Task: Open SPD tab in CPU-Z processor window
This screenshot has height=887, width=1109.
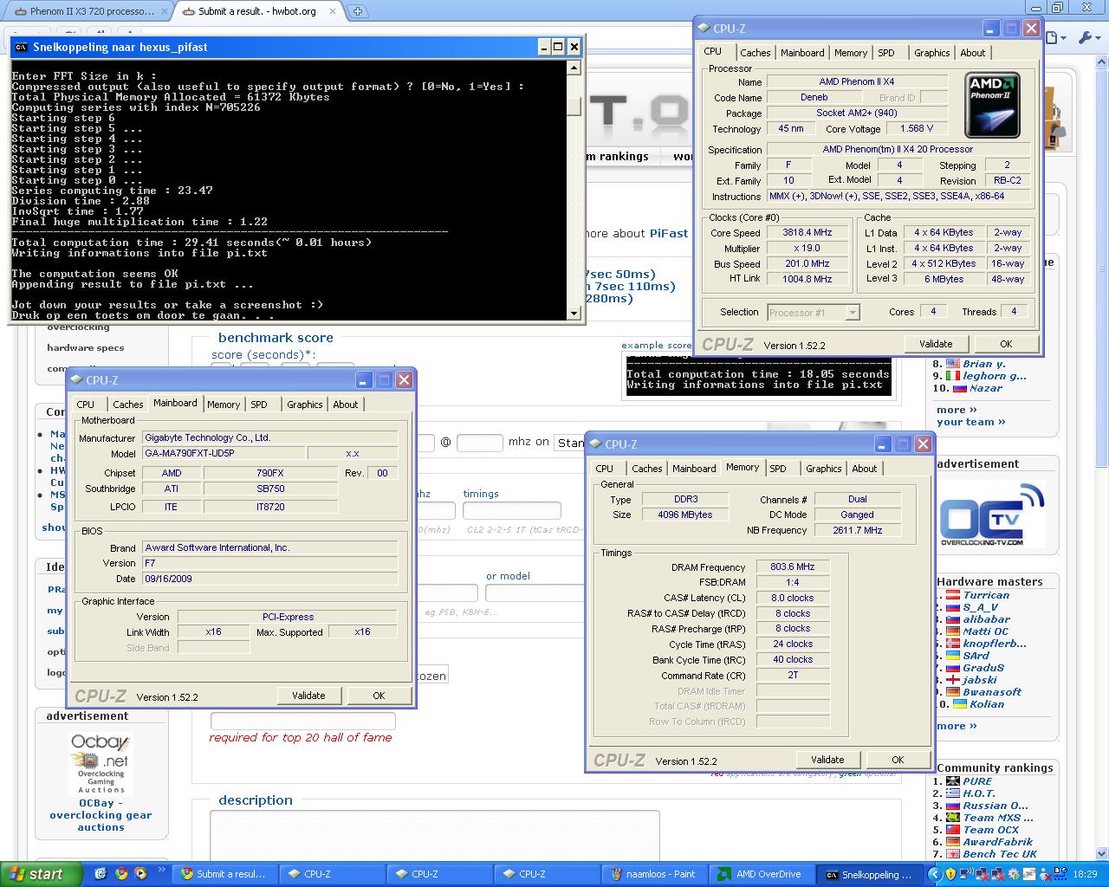Action: pyautogui.click(x=886, y=53)
